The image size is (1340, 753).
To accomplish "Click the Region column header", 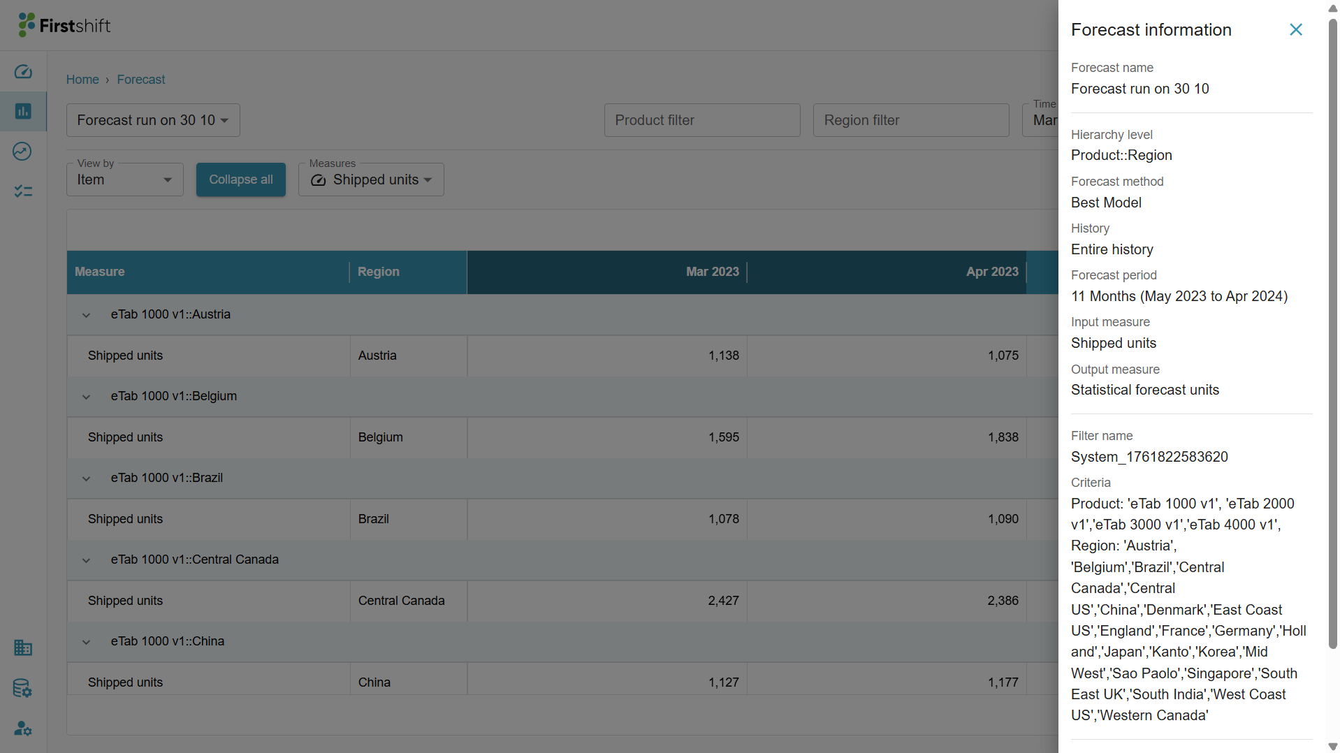I will (x=408, y=272).
